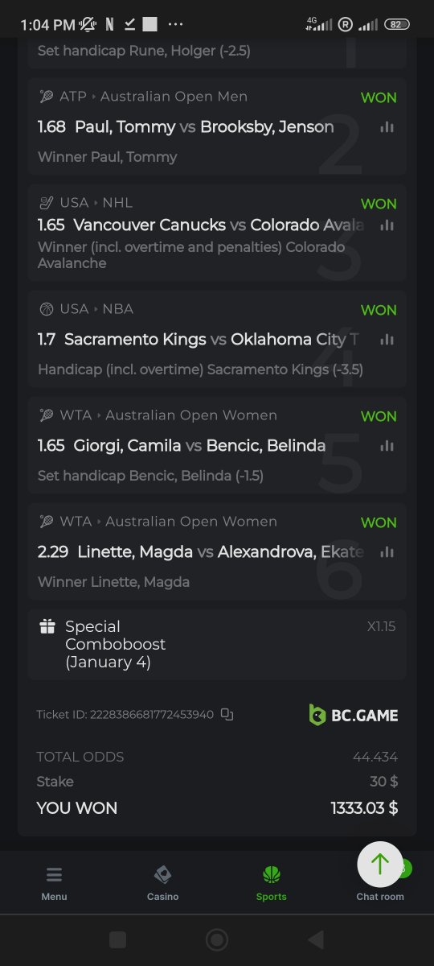Viewport: 434px width, 966px height.
Task: Open the Menu tab
Action: click(x=54, y=883)
